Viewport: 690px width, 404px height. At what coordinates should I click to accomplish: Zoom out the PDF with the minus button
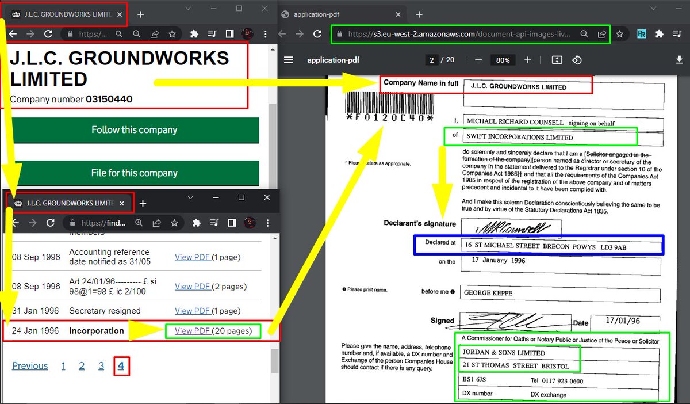[x=478, y=60]
